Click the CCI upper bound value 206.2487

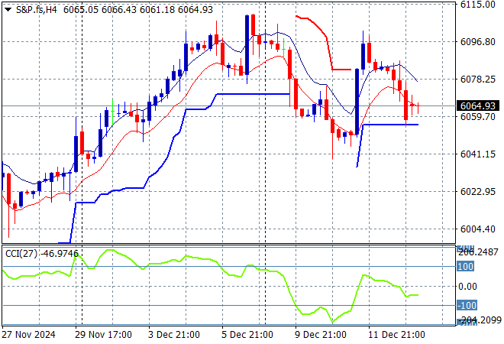tap(478, 252)
